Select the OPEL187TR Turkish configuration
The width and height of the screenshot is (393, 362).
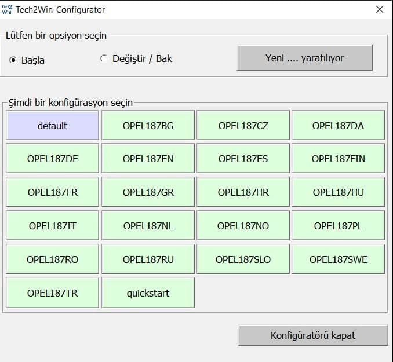[52, 292]
